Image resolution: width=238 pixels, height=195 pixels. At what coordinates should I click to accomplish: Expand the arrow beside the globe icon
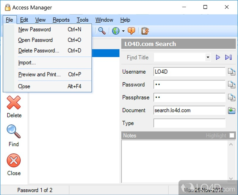coord(123,31)
